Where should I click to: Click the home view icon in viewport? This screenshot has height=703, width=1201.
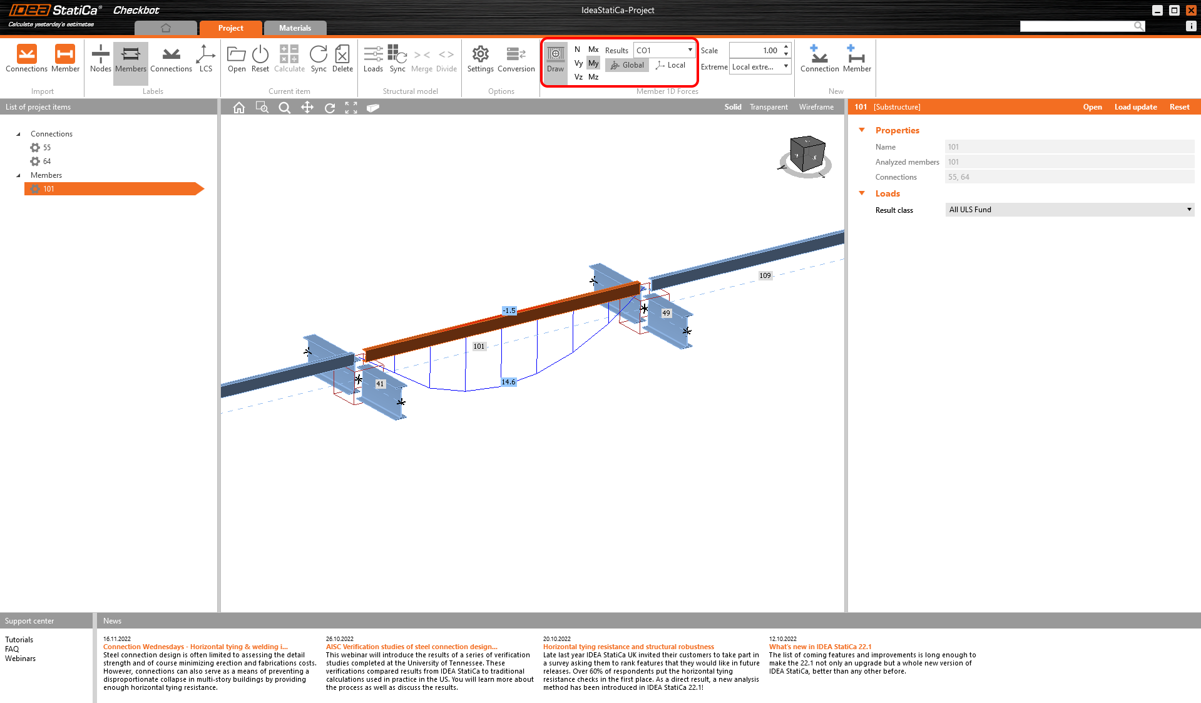(239, 108)
